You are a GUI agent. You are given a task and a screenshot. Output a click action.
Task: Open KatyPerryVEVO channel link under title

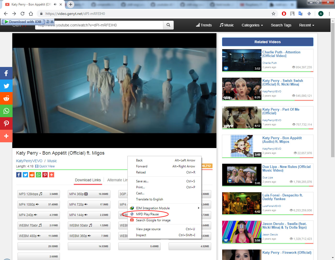click(29, 161)
